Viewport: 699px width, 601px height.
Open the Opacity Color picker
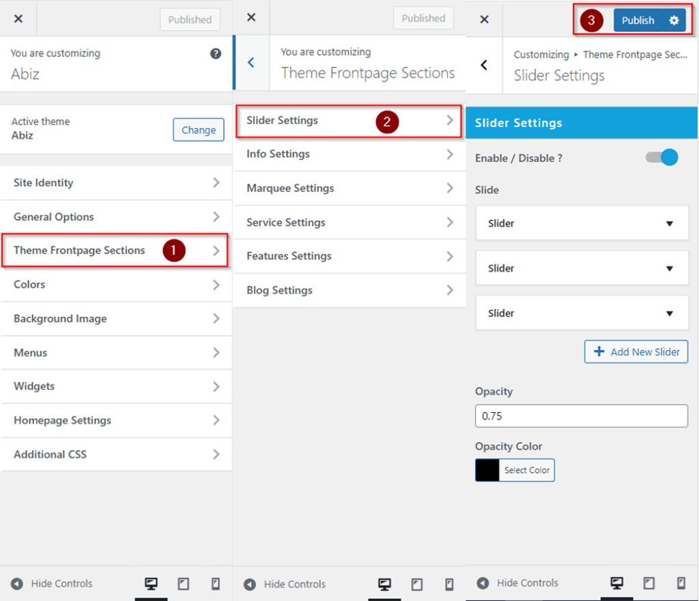pyautogui.click(x=514, y=470)
